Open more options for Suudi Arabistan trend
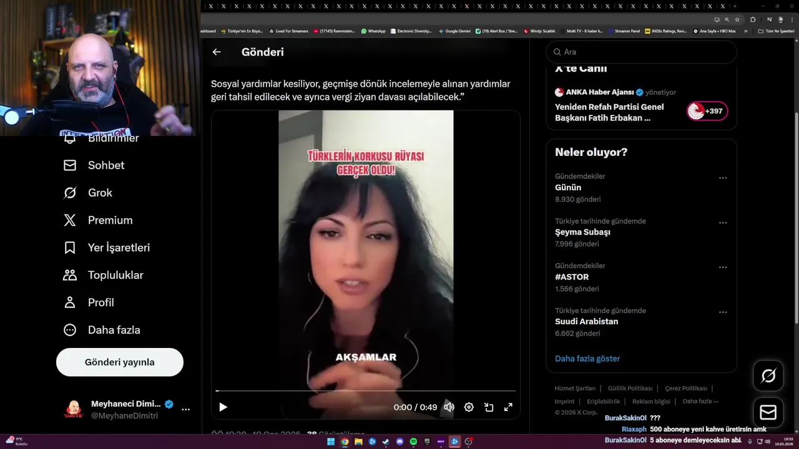Screen dimensions: 799x449 (723, 312)
